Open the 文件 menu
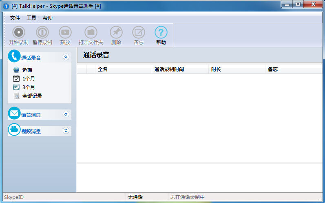The height and width of the screenshot is (203, 325). 15,18
